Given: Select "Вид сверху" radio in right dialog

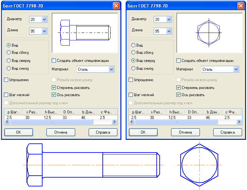Looking at the screenshot, I should tap(133, 60).
